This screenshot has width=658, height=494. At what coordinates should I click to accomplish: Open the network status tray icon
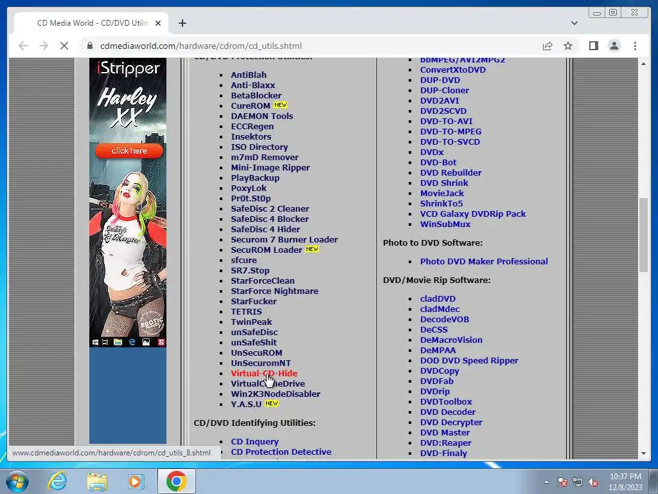point(578,482)
